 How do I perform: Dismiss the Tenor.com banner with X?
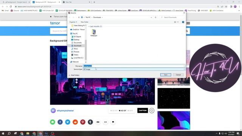pyautogui.click(x=51, y=17)
